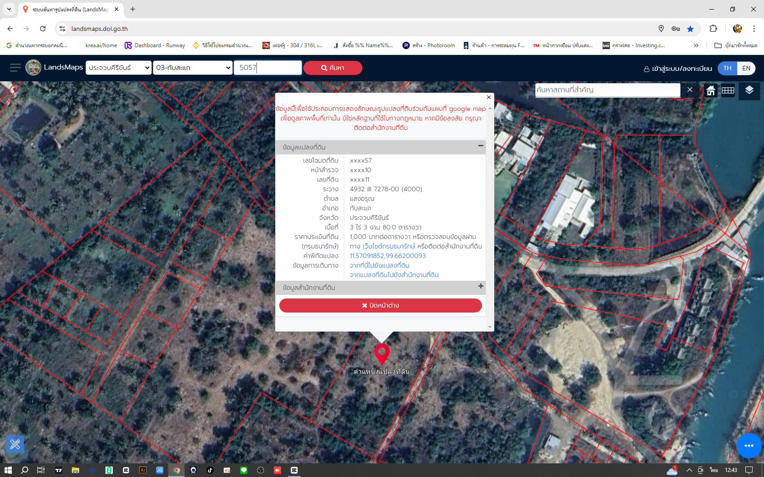The width and height of the screenshot is (764, 477).
Task: Open the parcel coordinates link
Action: 387,256
